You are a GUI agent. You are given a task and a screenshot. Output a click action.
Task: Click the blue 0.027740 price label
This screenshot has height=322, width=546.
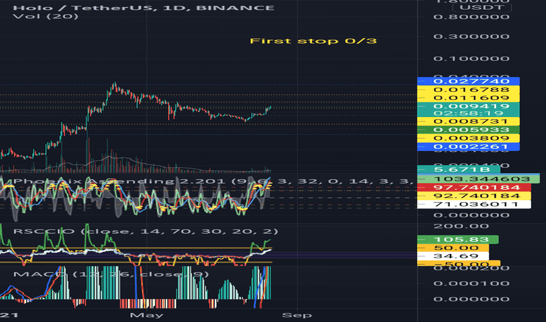tap(468, 81)
